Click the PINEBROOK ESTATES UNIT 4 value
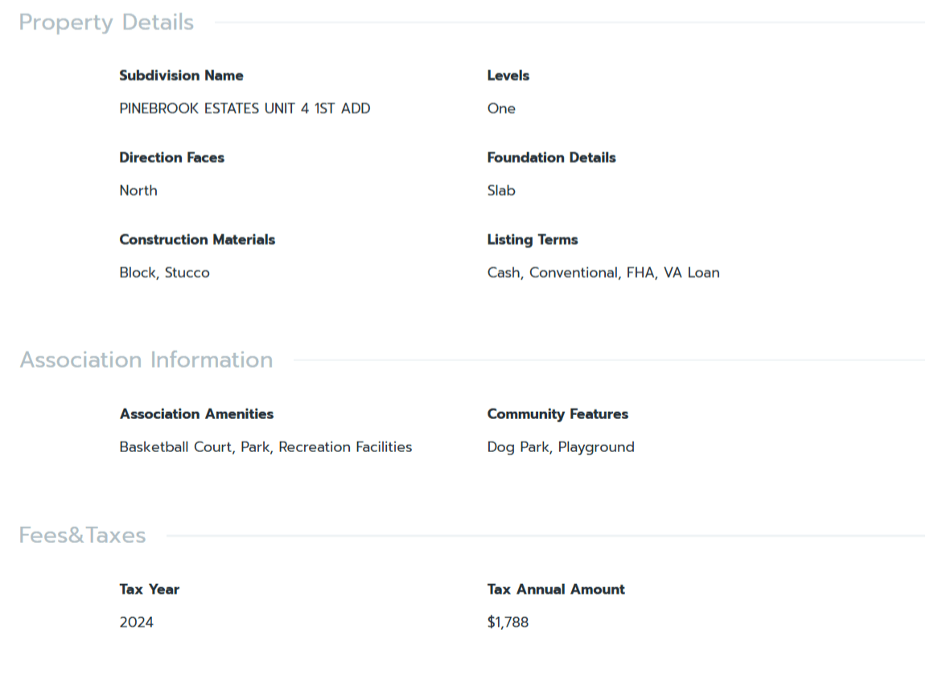 pos(245,109)
